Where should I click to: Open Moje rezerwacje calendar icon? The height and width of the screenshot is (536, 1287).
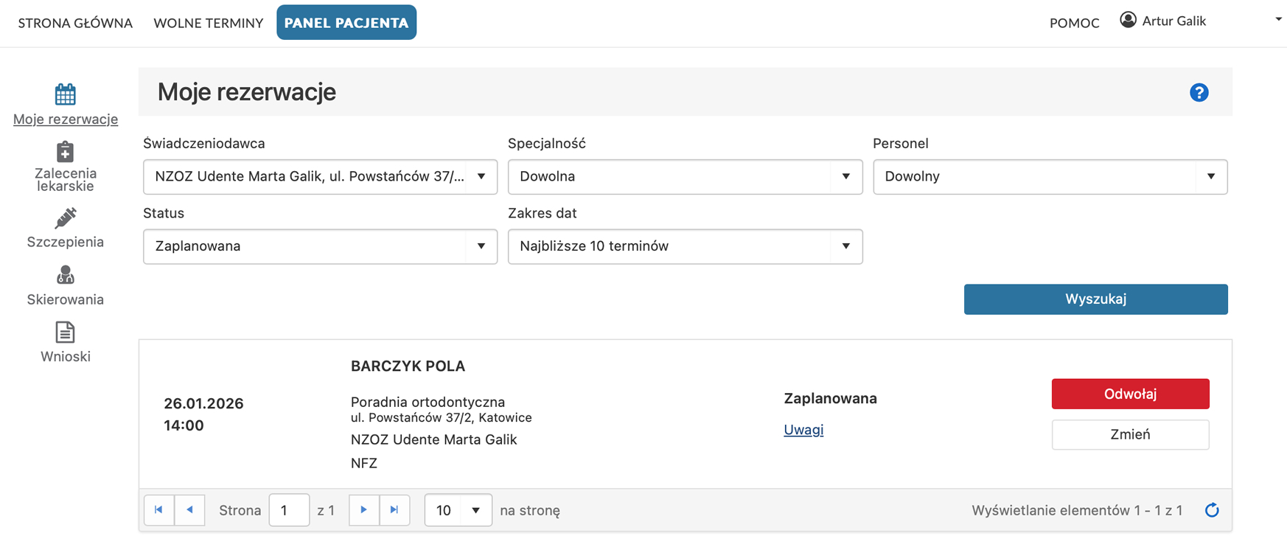[x=65, y=94]
